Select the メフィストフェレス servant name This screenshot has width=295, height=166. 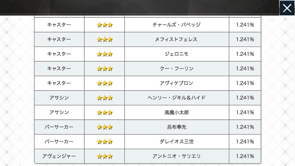[x=176, y=39]
